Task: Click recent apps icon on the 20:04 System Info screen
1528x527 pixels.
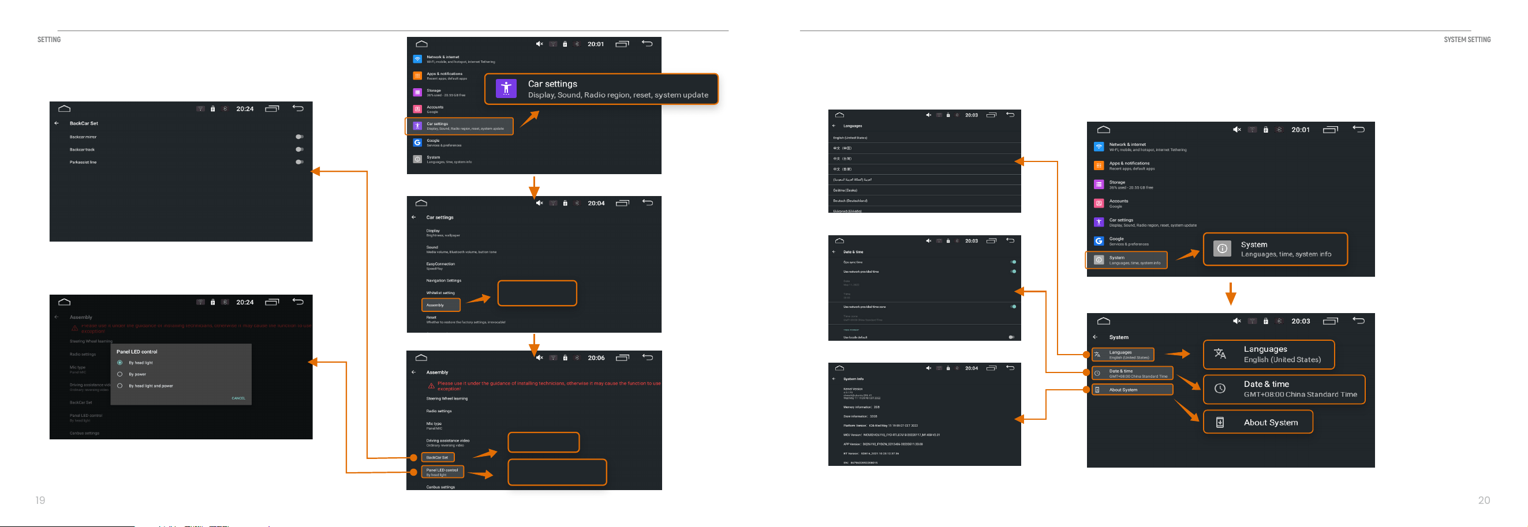Action: coord(991,368)
